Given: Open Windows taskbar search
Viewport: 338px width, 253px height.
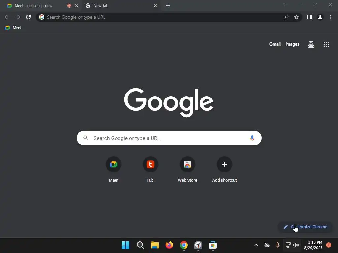Looking at the screenshot, I should tap(140, 245).
